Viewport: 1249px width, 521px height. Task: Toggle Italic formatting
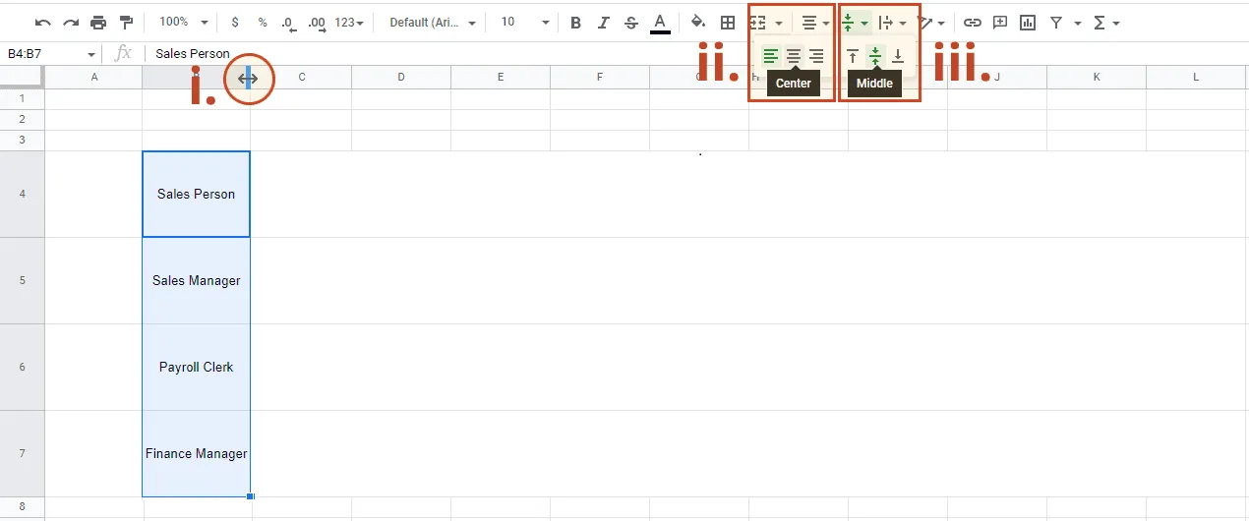point(604,22)
